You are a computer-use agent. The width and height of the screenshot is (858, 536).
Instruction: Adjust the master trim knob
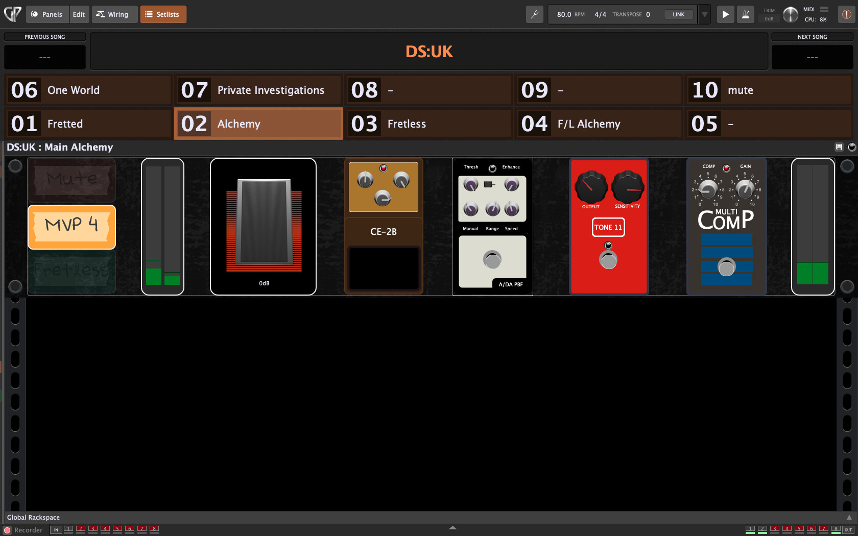(x=790, y=15)
